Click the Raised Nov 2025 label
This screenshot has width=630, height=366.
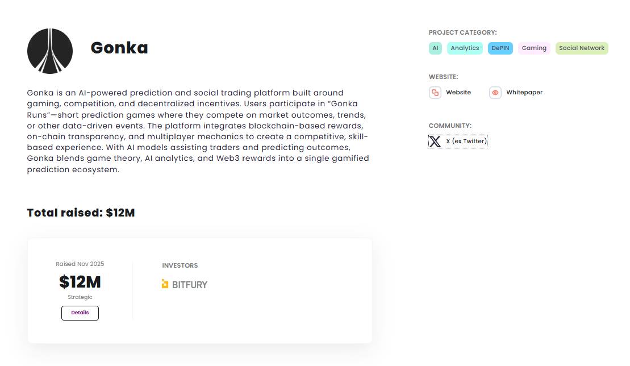pos(80,264)
